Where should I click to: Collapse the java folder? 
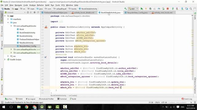pyautogui.click(x=8, y=23)
